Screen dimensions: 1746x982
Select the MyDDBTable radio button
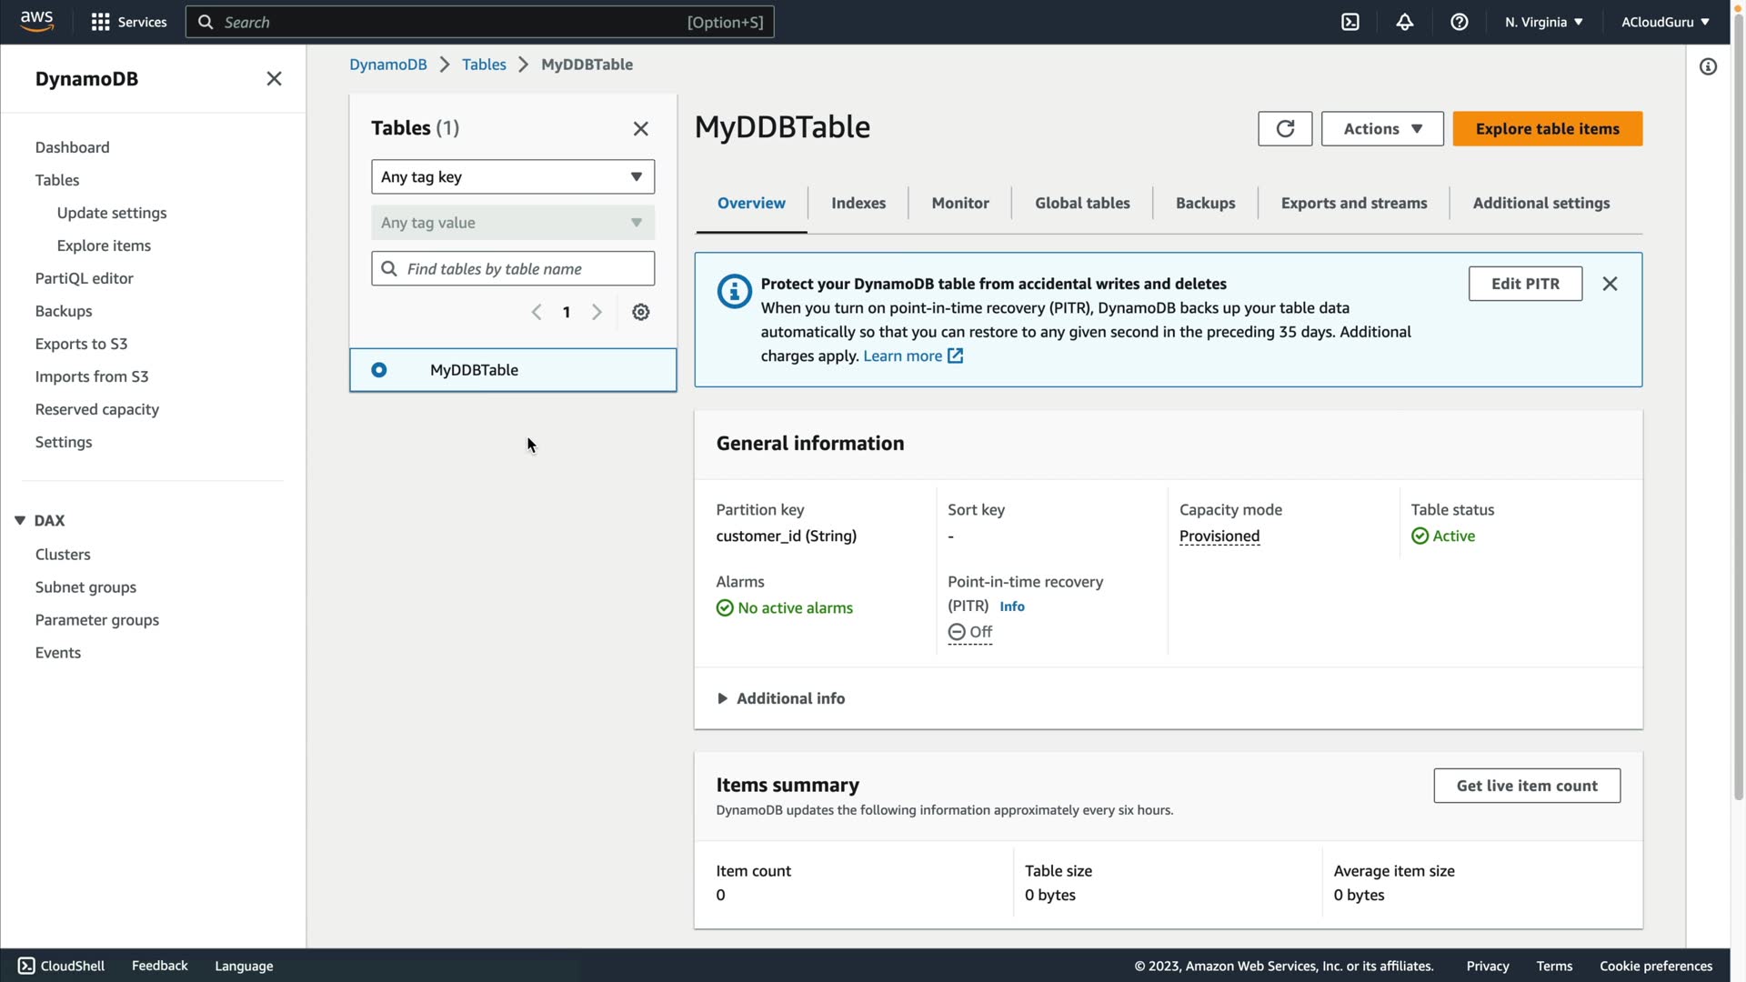[x=379, y=370]
